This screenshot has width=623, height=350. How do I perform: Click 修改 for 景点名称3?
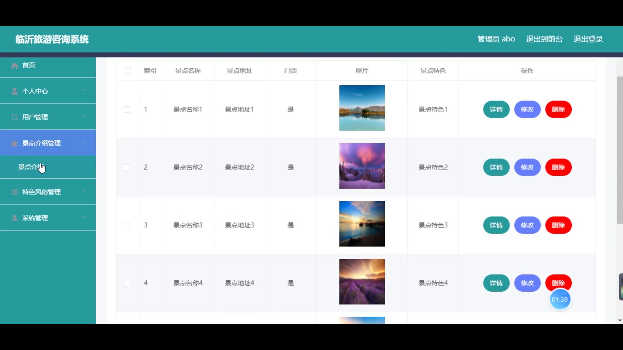point(527,225)
